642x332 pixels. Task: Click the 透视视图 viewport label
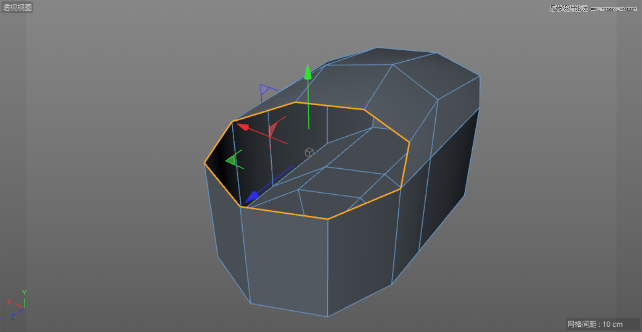click(16, 6)
